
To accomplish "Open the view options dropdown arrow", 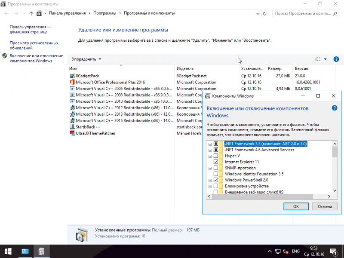I will pos(326,59).
